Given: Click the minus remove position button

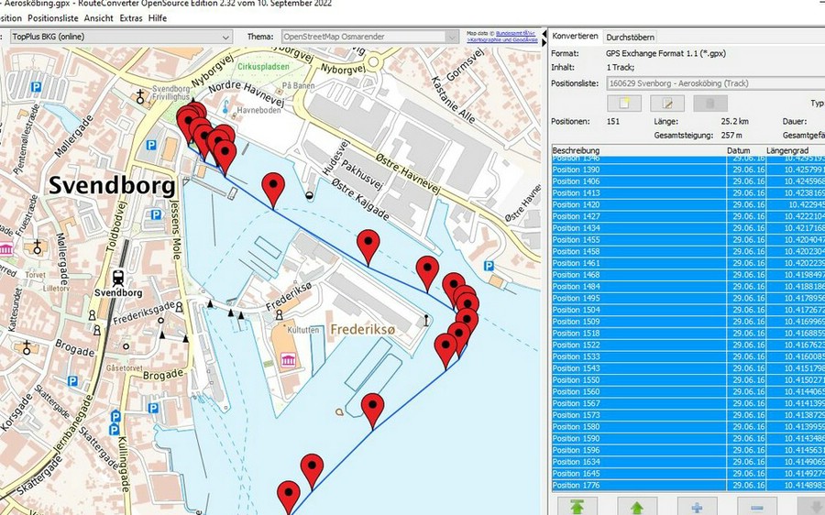Looking at the screenshot, I should tap(756, 506).
